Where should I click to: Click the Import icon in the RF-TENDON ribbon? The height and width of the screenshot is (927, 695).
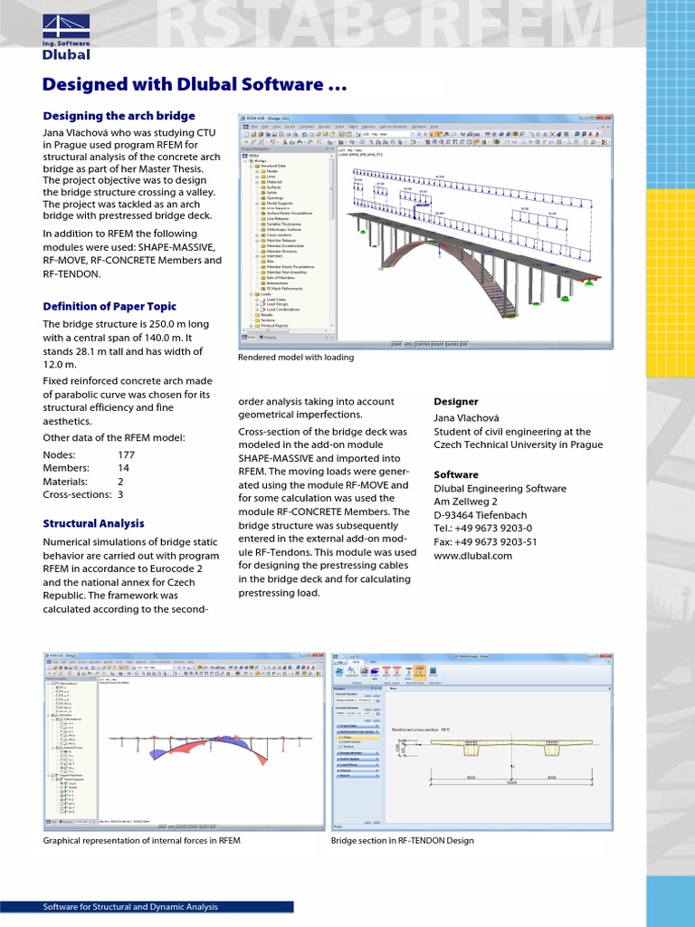coord(386,673)
